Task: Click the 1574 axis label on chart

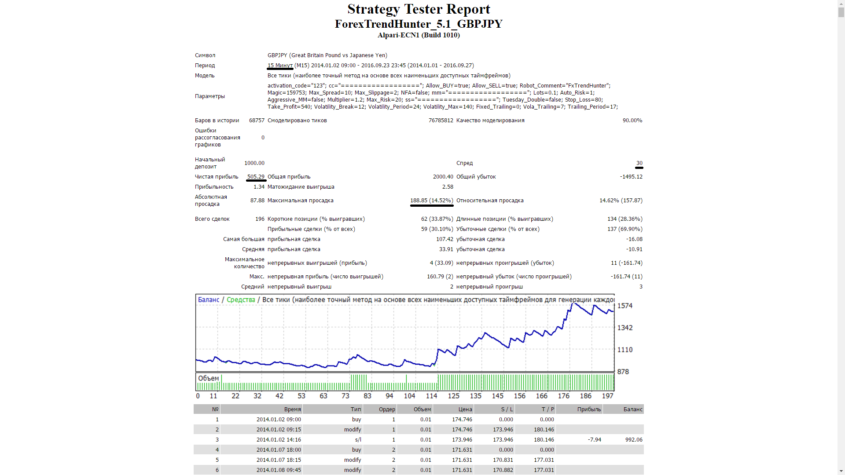Action: coord(625,306)
